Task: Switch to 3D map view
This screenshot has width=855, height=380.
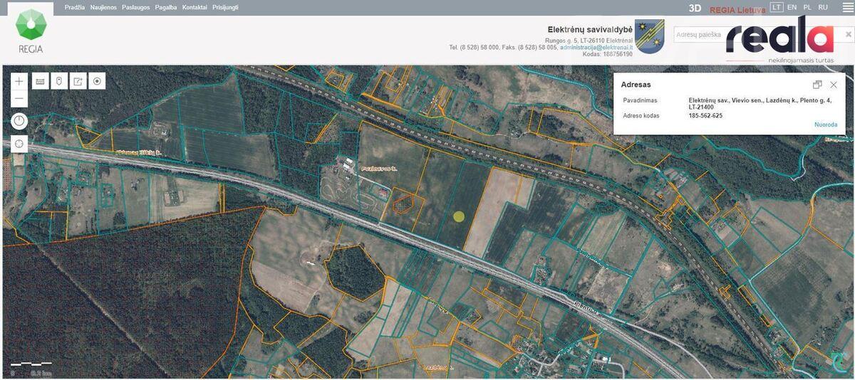Action: click(x=695, y=9)
